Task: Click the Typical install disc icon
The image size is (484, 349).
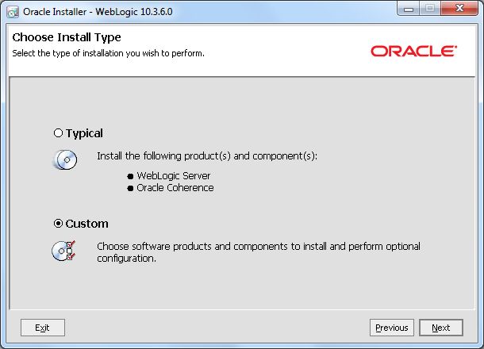Action: (x=65, y=160)
